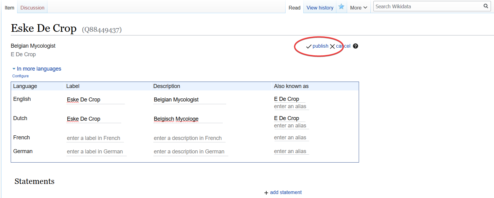Edit Dutch description Belgisch Mycologe

188,119
